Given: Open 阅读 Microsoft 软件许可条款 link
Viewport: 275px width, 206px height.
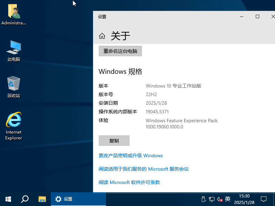Looking at the screenshot, I should [x=129, y=182].
